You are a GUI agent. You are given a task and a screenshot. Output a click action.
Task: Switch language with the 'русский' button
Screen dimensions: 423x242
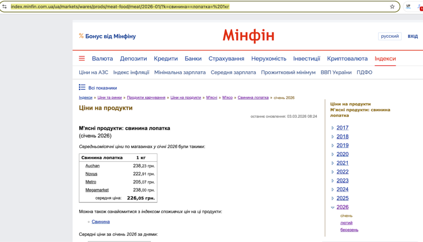pyautogui.click(x=390, y=36)
